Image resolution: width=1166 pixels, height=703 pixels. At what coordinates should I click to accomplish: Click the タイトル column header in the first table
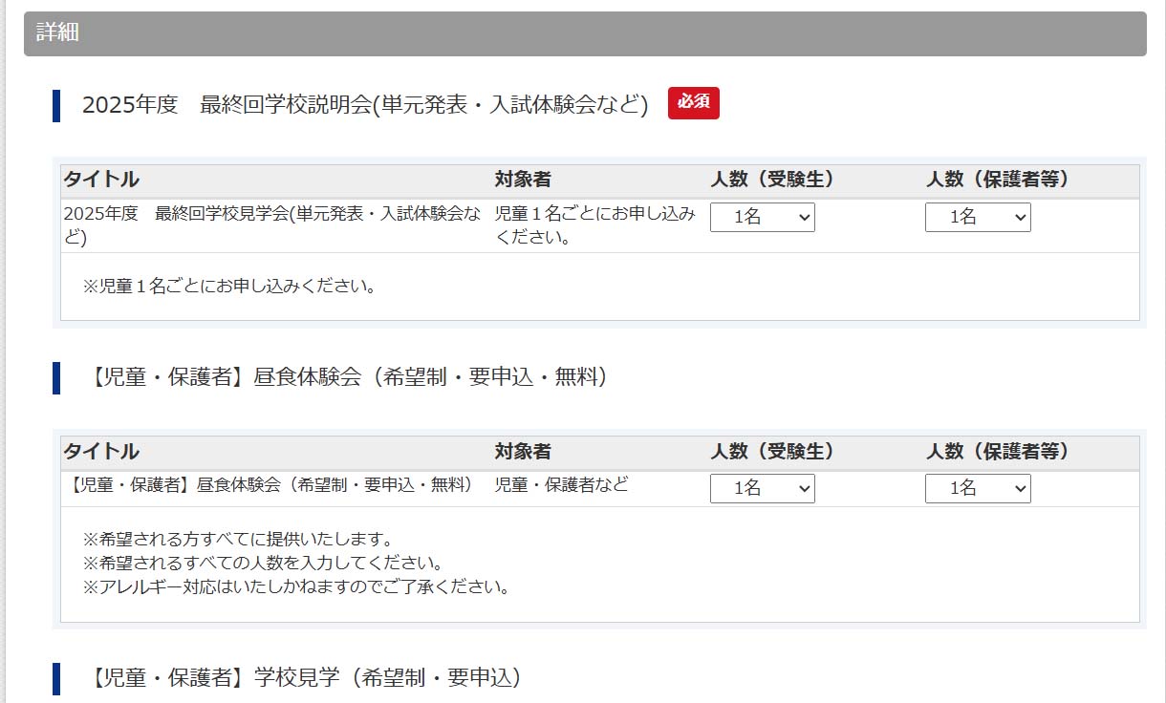[101, 180]
